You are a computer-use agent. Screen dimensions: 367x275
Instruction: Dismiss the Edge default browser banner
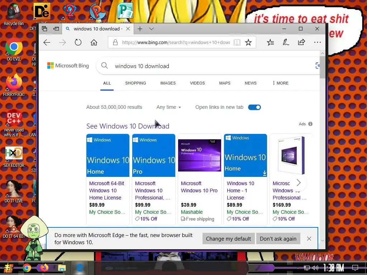309,238
